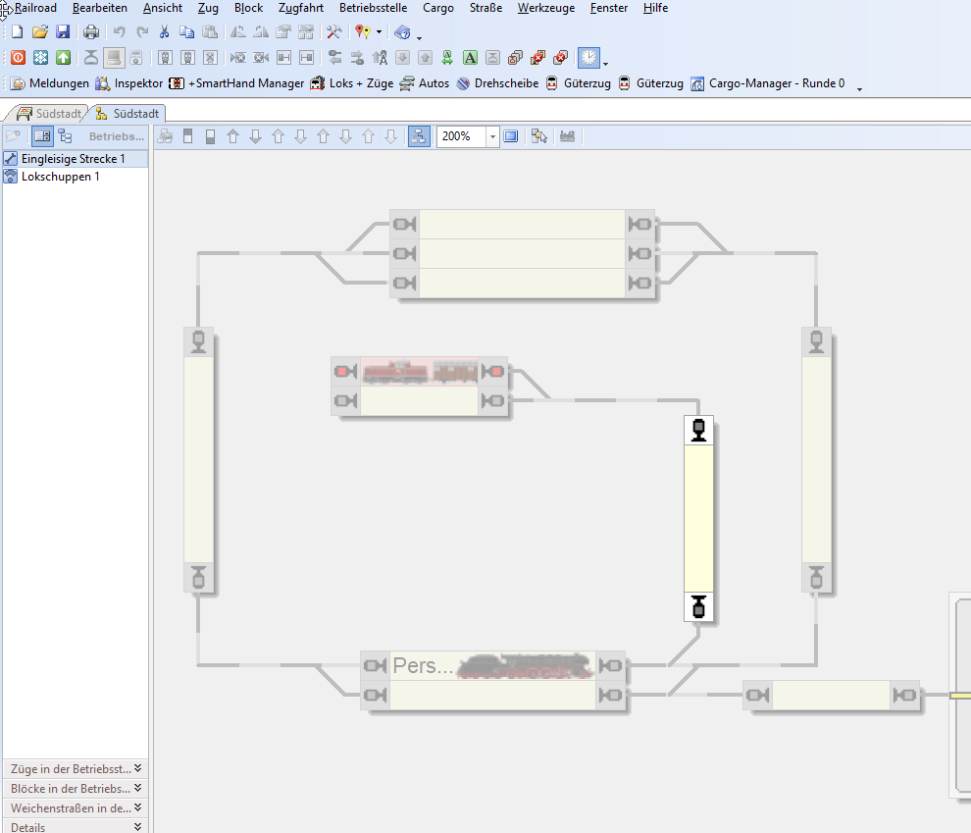Select Lokschuppen 1 in the list

60,177
